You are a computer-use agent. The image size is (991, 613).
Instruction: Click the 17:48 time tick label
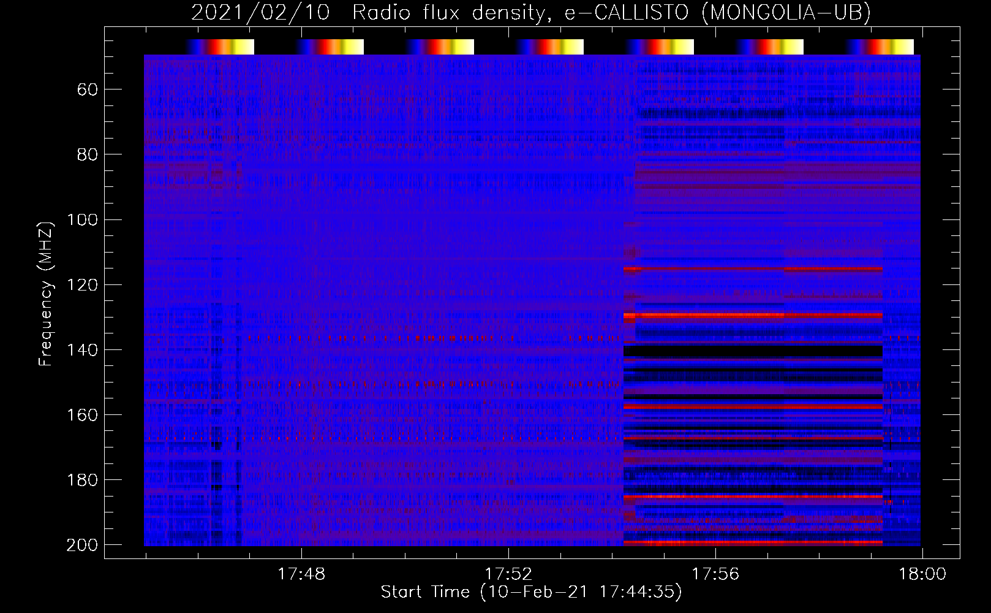(x=301, y=574)
